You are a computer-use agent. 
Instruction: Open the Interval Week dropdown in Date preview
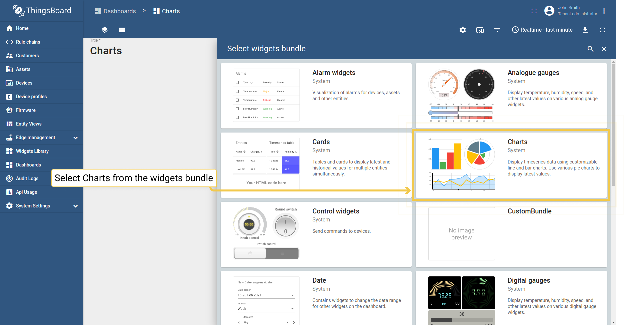[266, 308]
